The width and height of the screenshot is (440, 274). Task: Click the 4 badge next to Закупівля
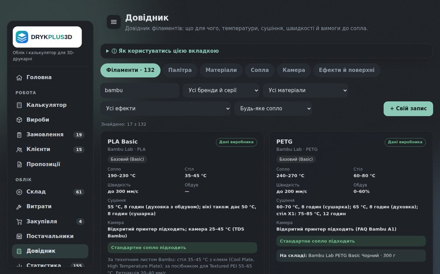80,222
